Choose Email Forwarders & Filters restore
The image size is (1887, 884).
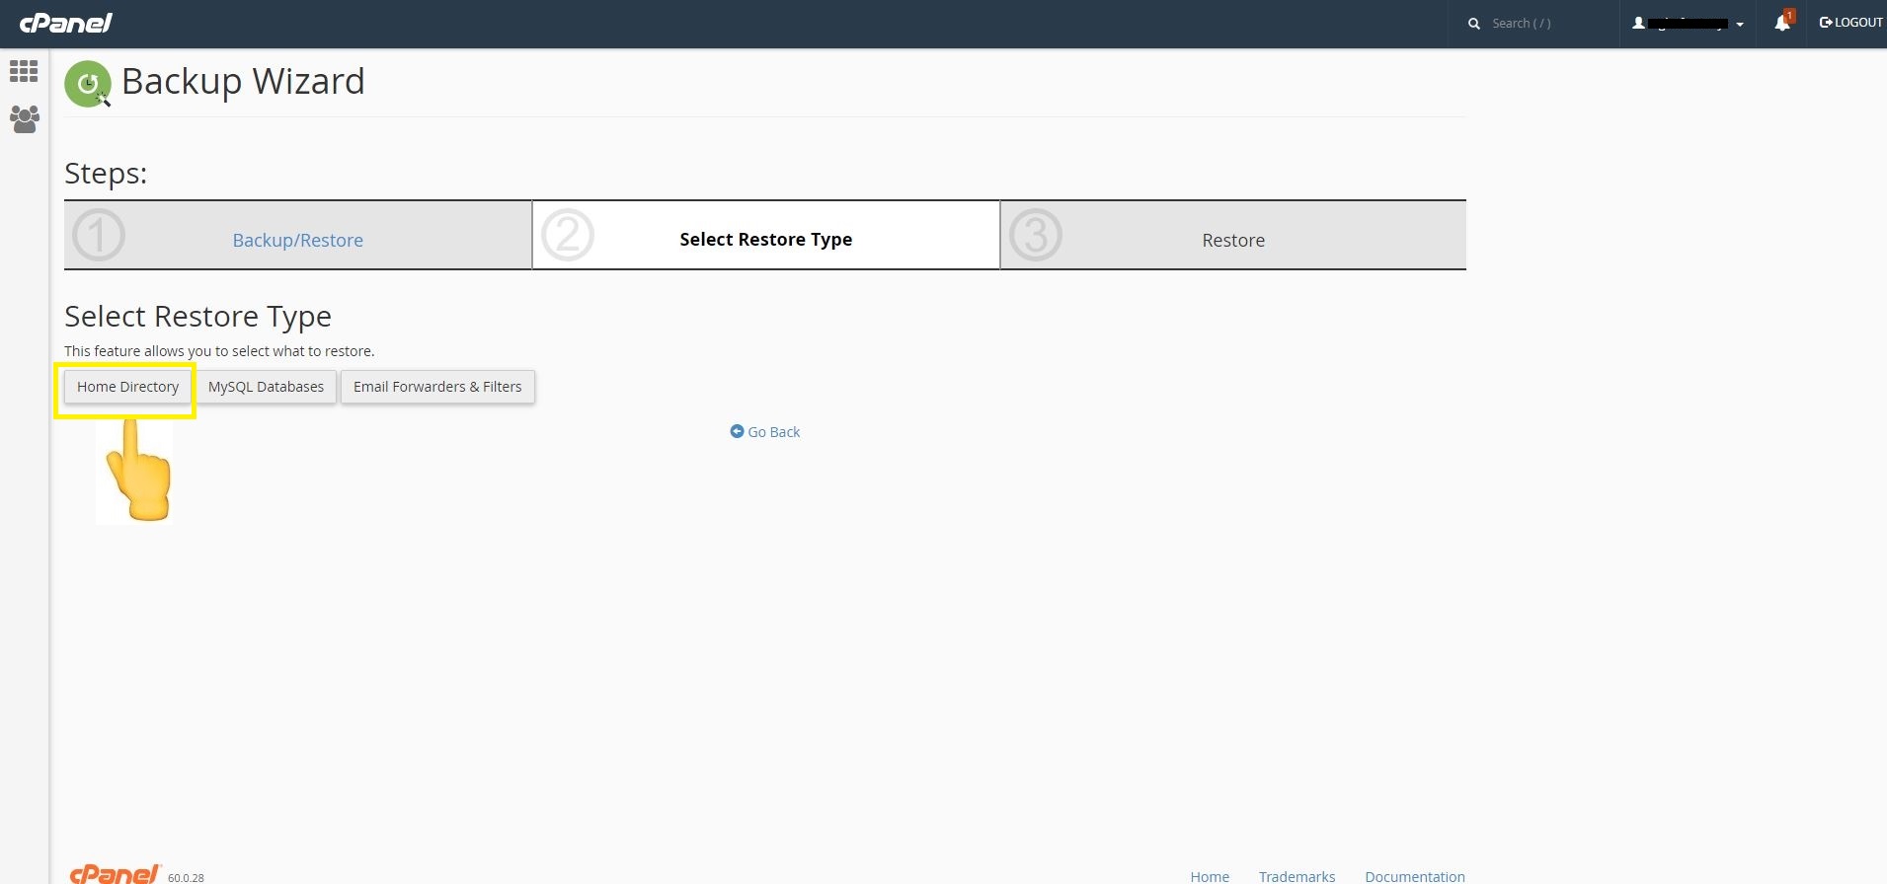pyautogui.click(x=437, y=387)
